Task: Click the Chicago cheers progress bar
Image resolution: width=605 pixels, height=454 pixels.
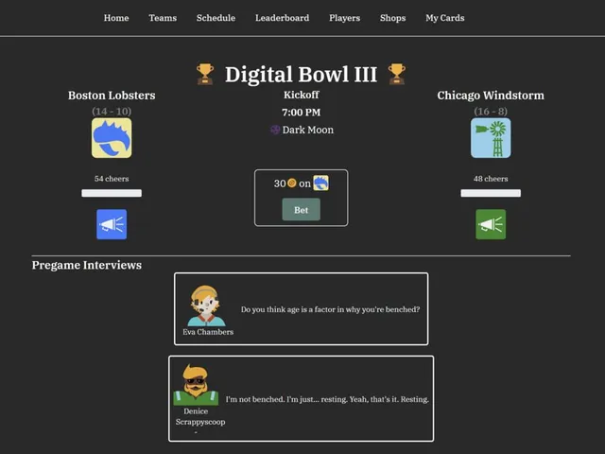Action: [x=491, y=193]
